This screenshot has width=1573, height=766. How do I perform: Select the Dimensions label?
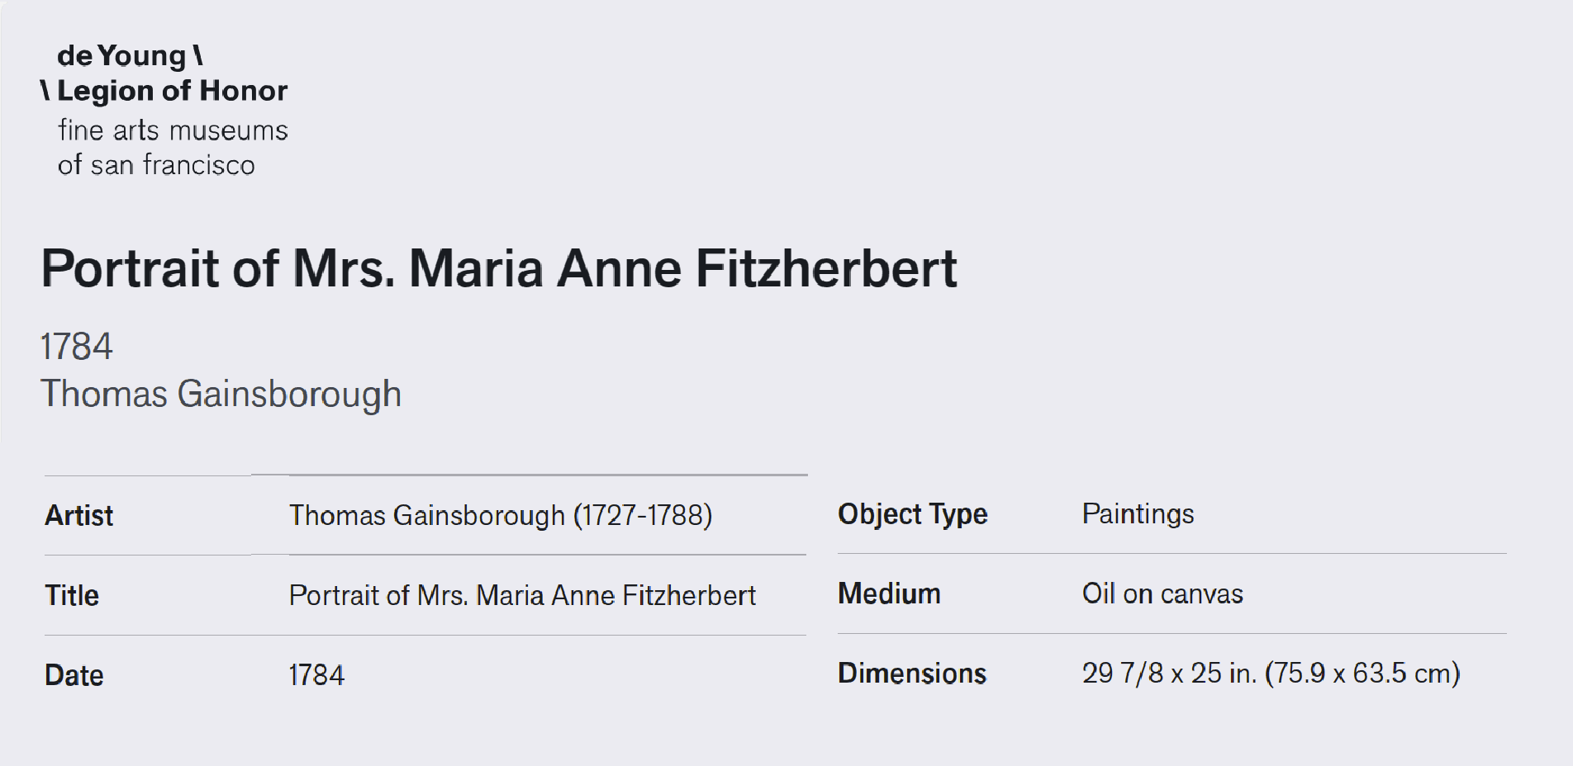click(912, 674)
